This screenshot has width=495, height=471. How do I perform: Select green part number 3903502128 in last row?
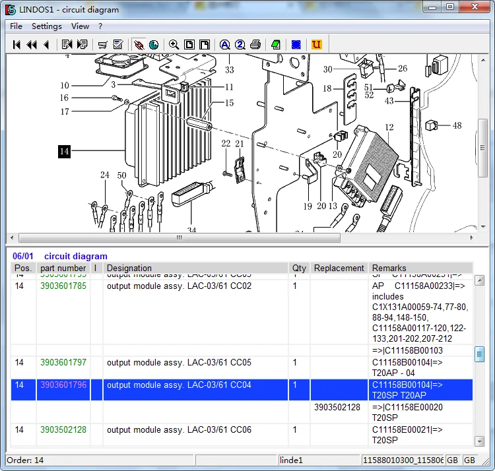(x=63, y=429)
